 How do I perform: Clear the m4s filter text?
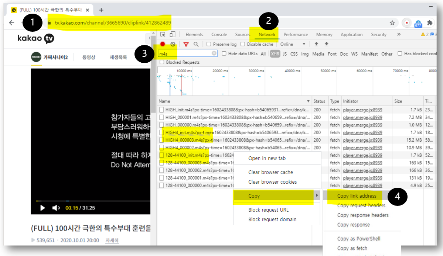click(x=214, y=53)
